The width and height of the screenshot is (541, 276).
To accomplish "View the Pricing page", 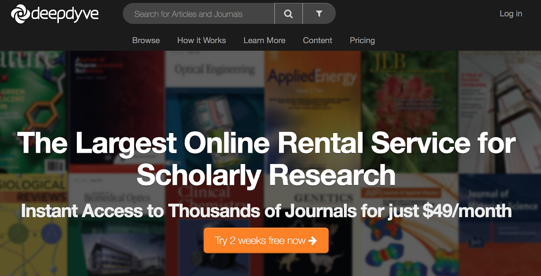I will (362, 40).
